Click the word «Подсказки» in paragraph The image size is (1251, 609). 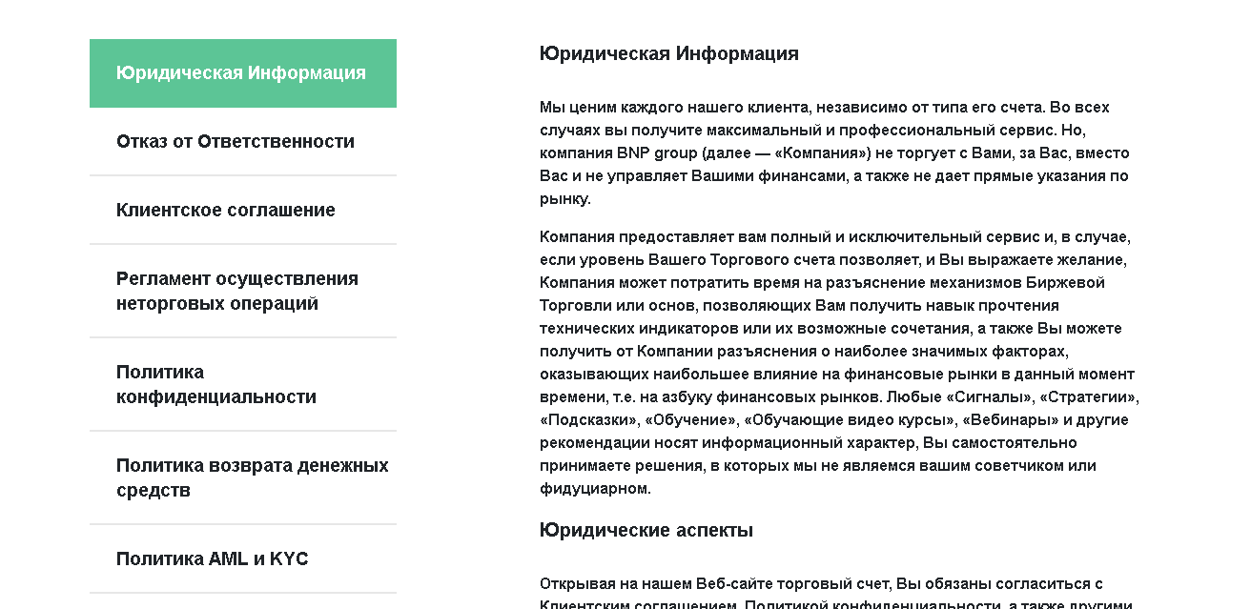click(588, 420)
